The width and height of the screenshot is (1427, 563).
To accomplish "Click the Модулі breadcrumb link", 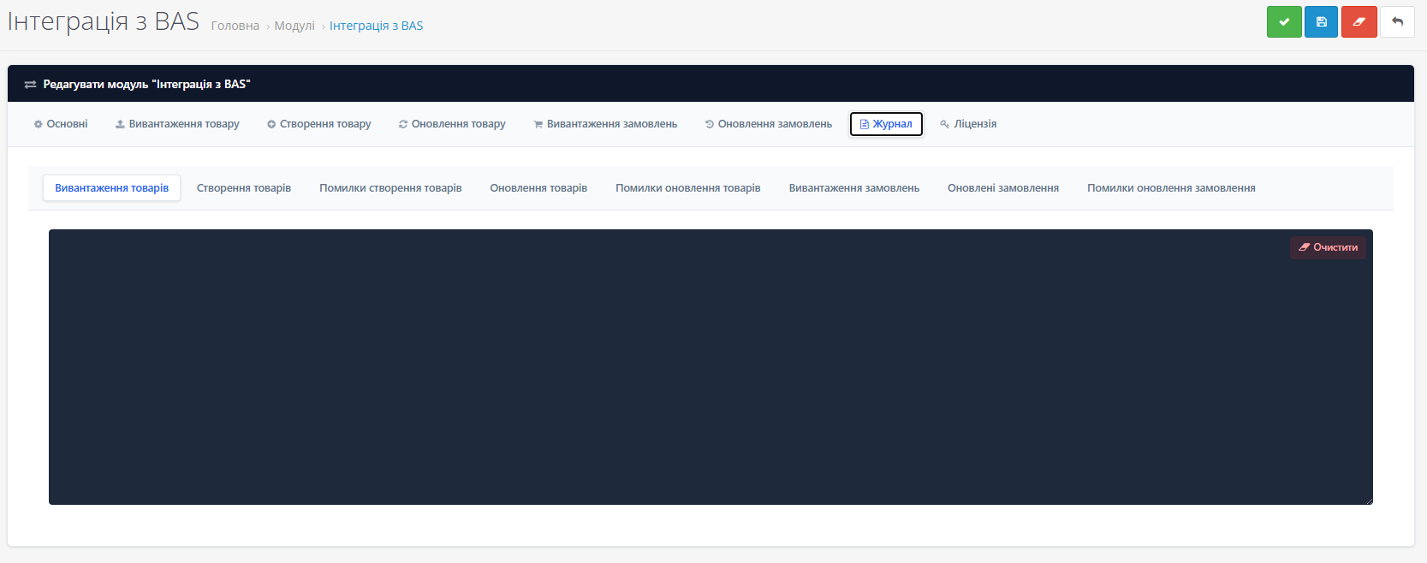I will click(x=294, y=26).
